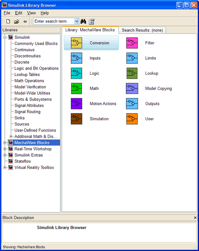The height and width of the screenshot is (251, 199).
Task: Open the yellow Conversion block library icon
Action: click(x=76, y=43)
